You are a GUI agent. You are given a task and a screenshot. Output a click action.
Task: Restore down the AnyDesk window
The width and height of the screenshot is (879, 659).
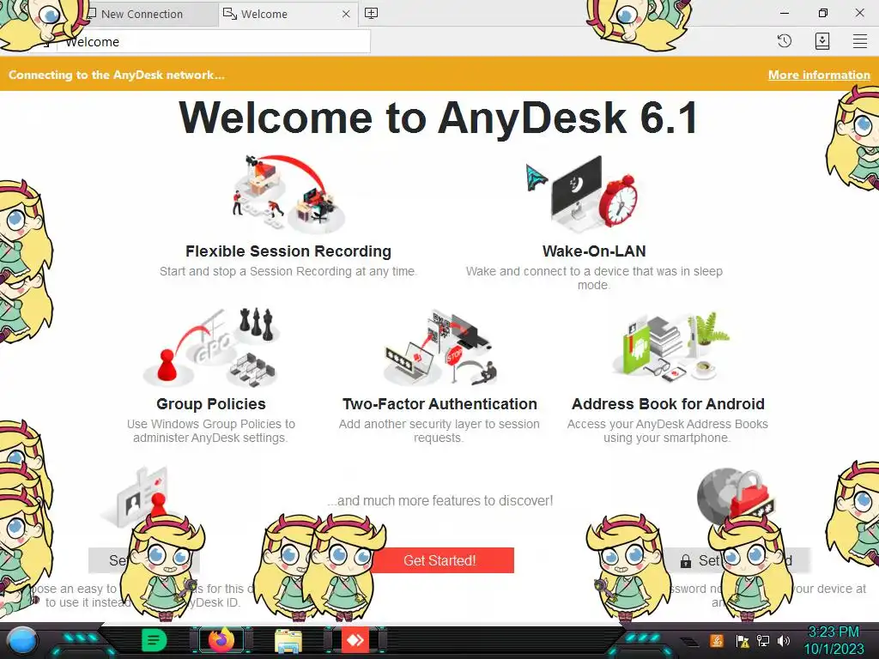(822, 13)
